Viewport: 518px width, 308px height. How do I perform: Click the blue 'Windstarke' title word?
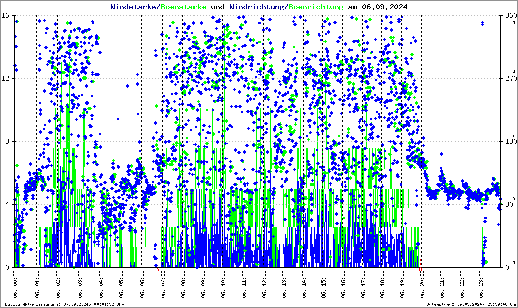[134, 7]
